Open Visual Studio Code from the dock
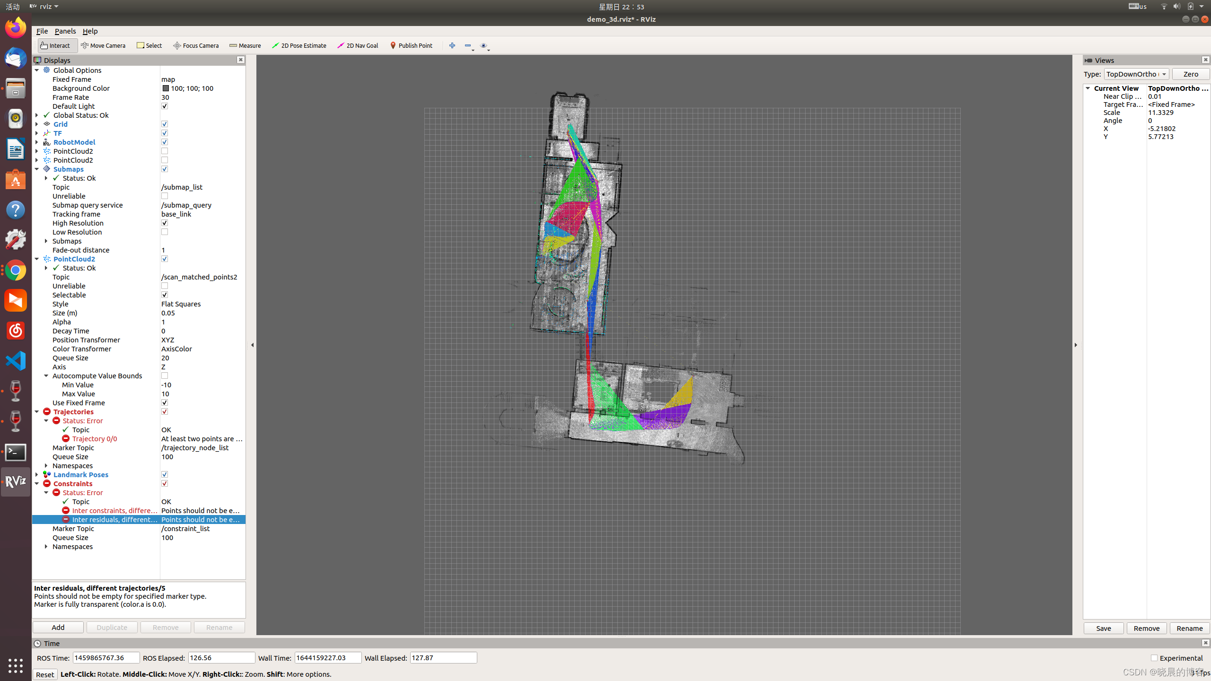 (x=16, y=361)
